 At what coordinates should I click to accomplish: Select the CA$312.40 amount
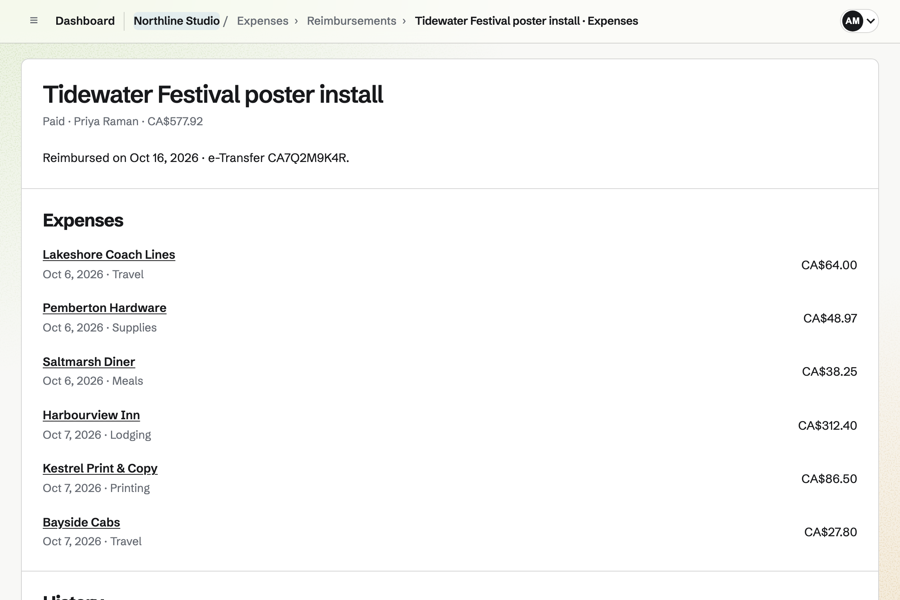click(x=827, y=425)
